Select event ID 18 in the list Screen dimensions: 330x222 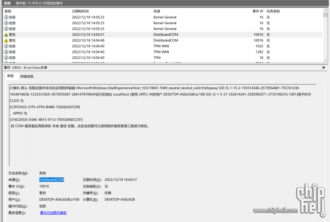tap(261, 58)
